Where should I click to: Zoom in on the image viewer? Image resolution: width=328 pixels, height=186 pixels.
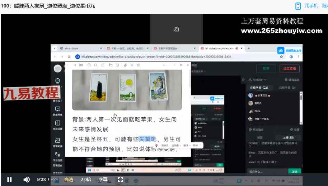tap(88, 65)
